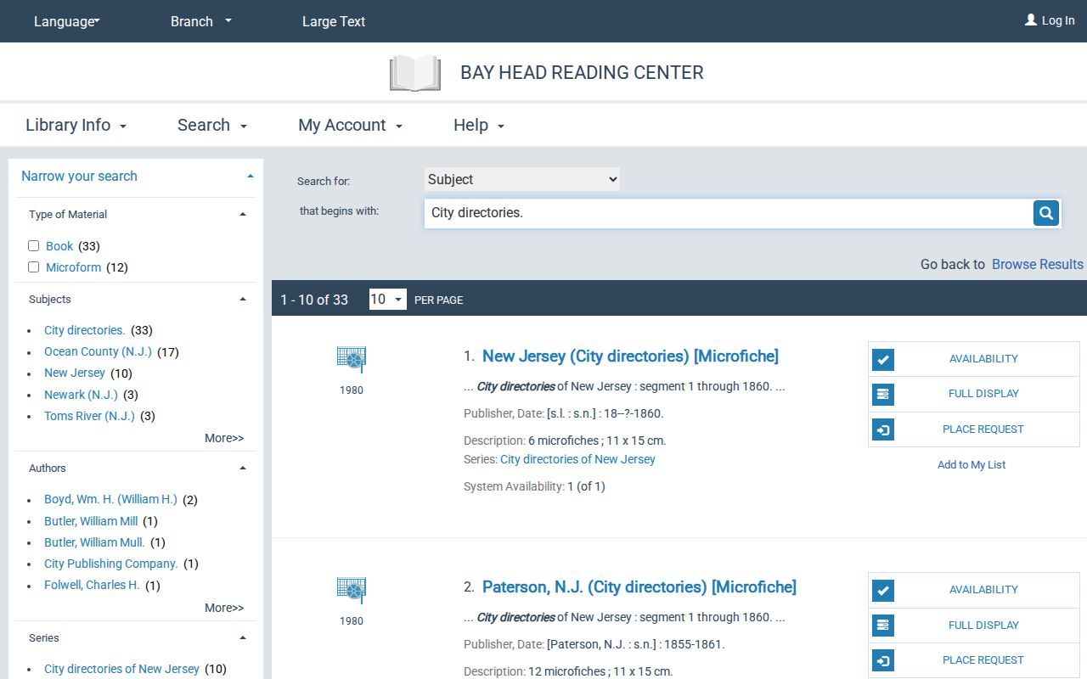Screen dimensions: 1087x679
Task: Filter by City Publishing Company author
Action: click(x=111, y=564)
